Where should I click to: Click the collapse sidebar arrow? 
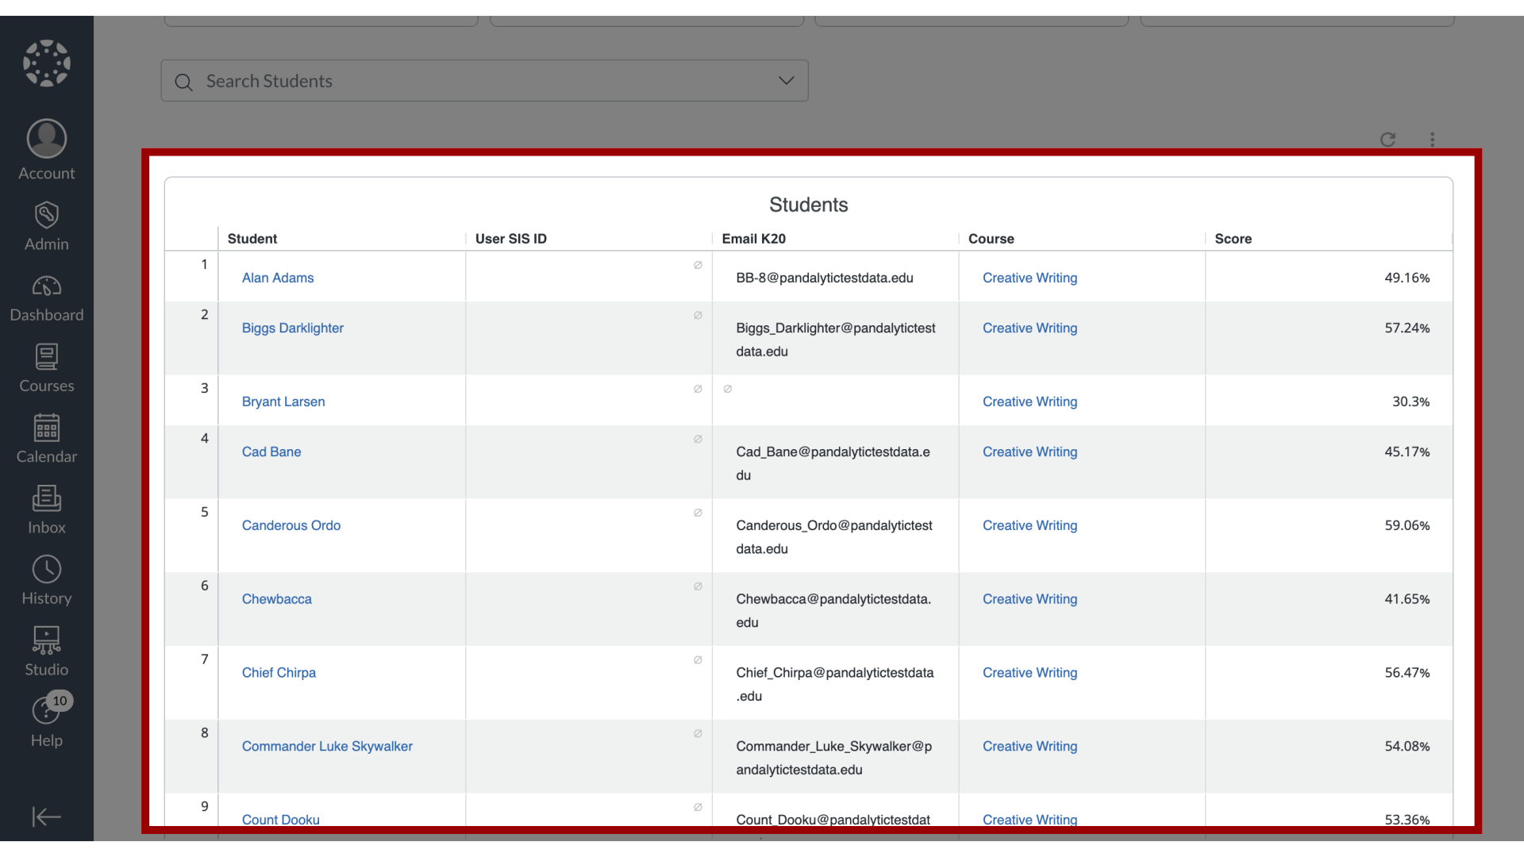[x=46, y=817]
